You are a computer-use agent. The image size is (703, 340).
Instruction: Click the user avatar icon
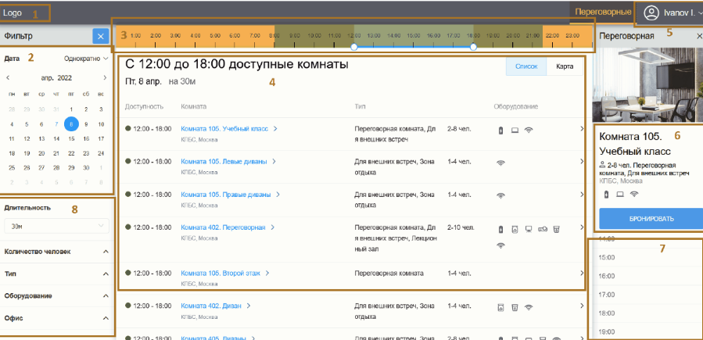651,13
